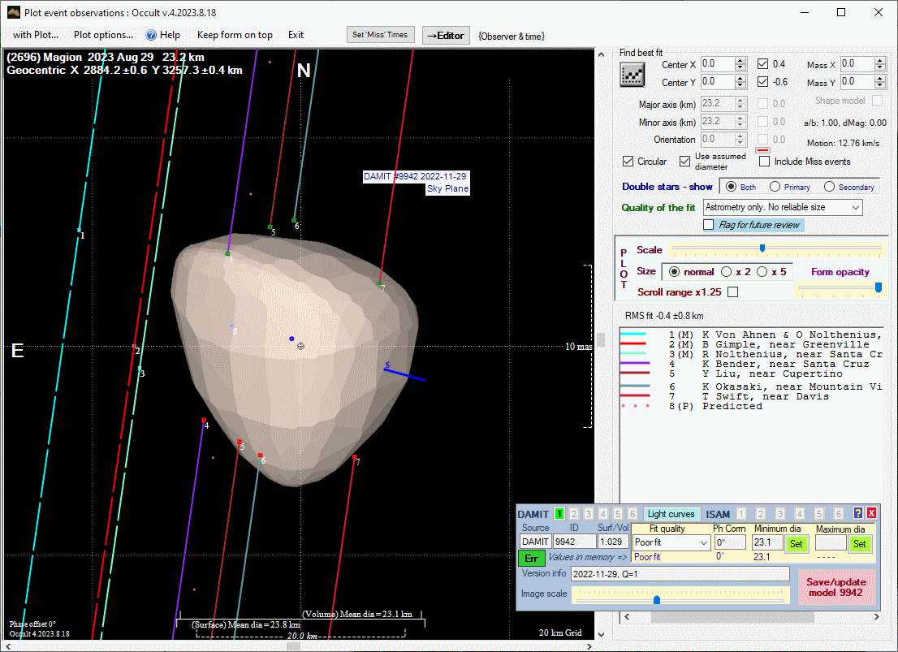Open the with Plot menu
898x652 pixels.
(36, 35)
